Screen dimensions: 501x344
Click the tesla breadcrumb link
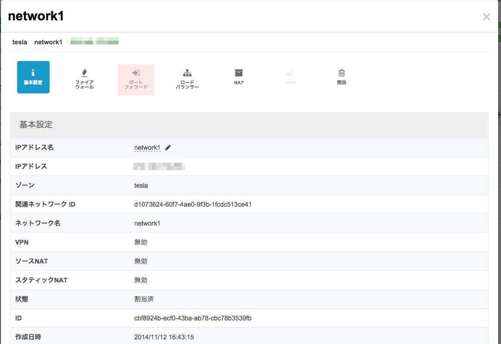[x=19, y=42]
